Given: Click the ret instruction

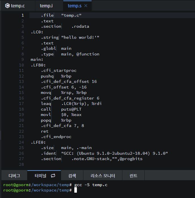Looking at the screenshot, I should [45, 131].
